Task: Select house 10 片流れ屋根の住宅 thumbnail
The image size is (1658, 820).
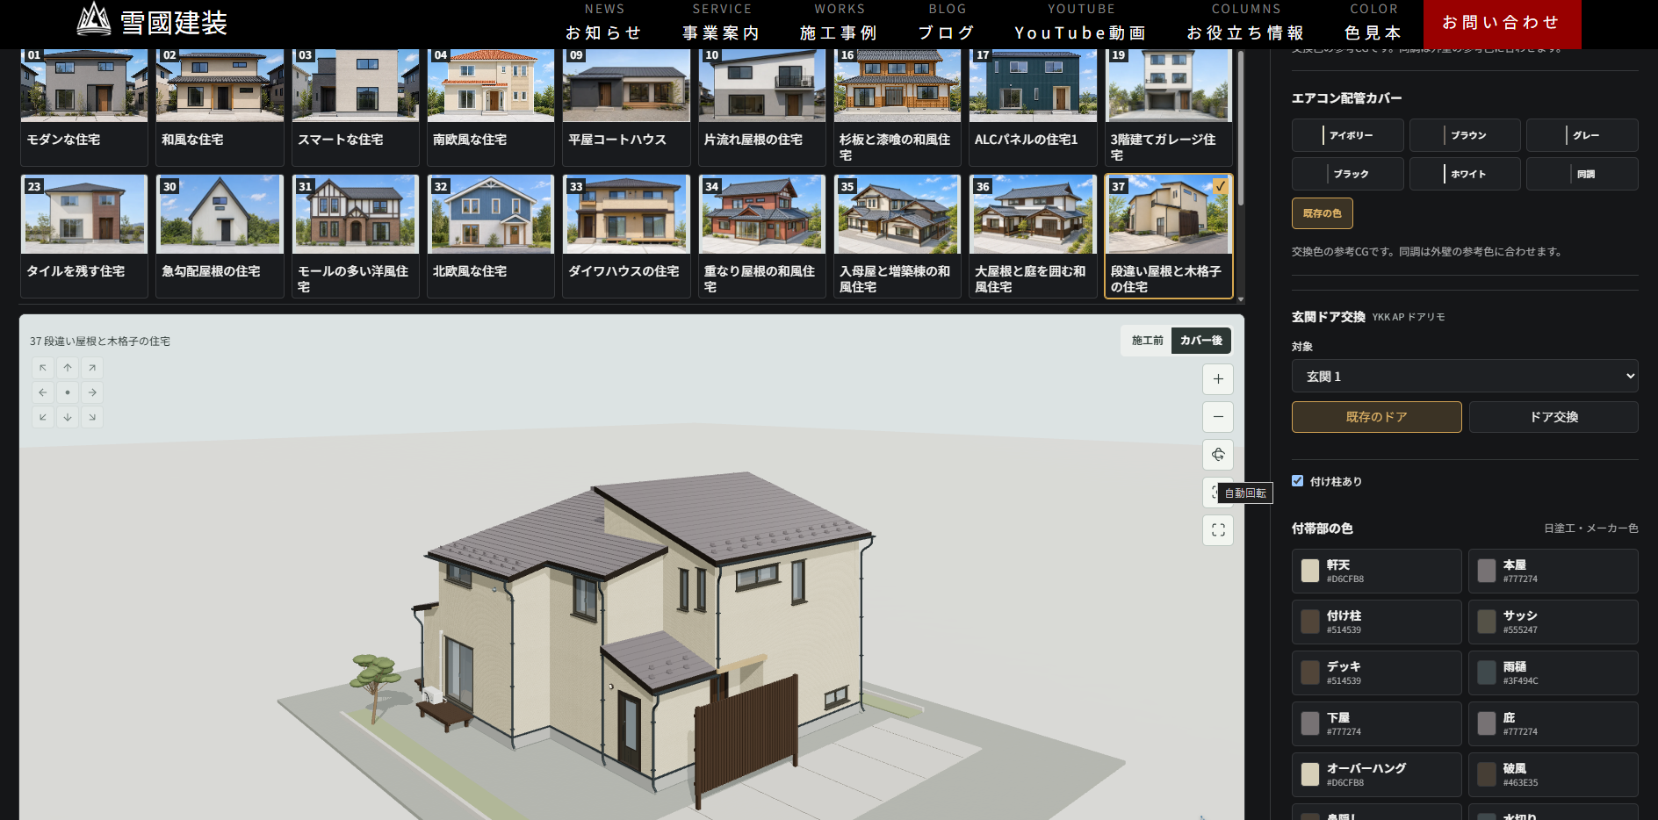Action: [761, 107]
